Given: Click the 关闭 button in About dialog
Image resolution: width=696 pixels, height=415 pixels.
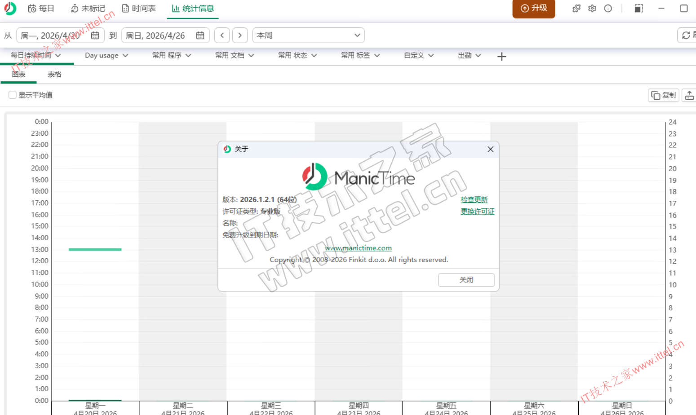Looking at the screenshot, I should pyautogui.click(x=466, y=280).
